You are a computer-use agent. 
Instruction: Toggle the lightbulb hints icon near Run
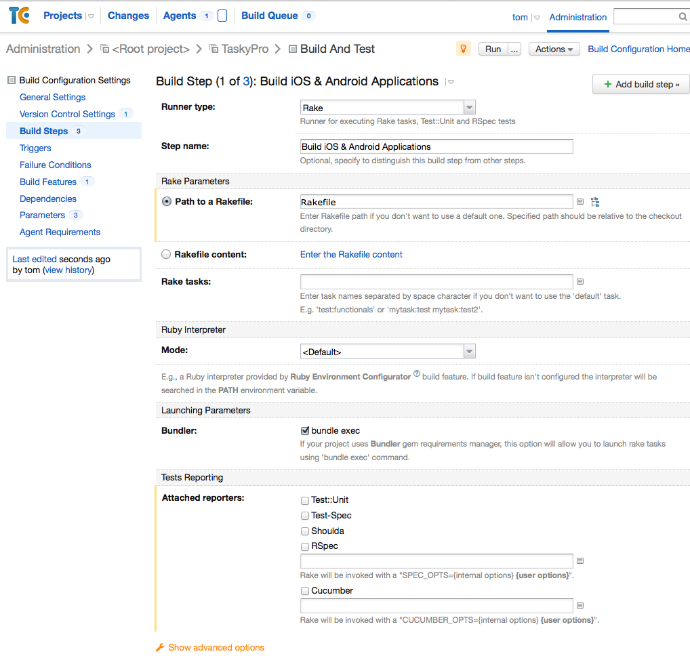point(464,49)
